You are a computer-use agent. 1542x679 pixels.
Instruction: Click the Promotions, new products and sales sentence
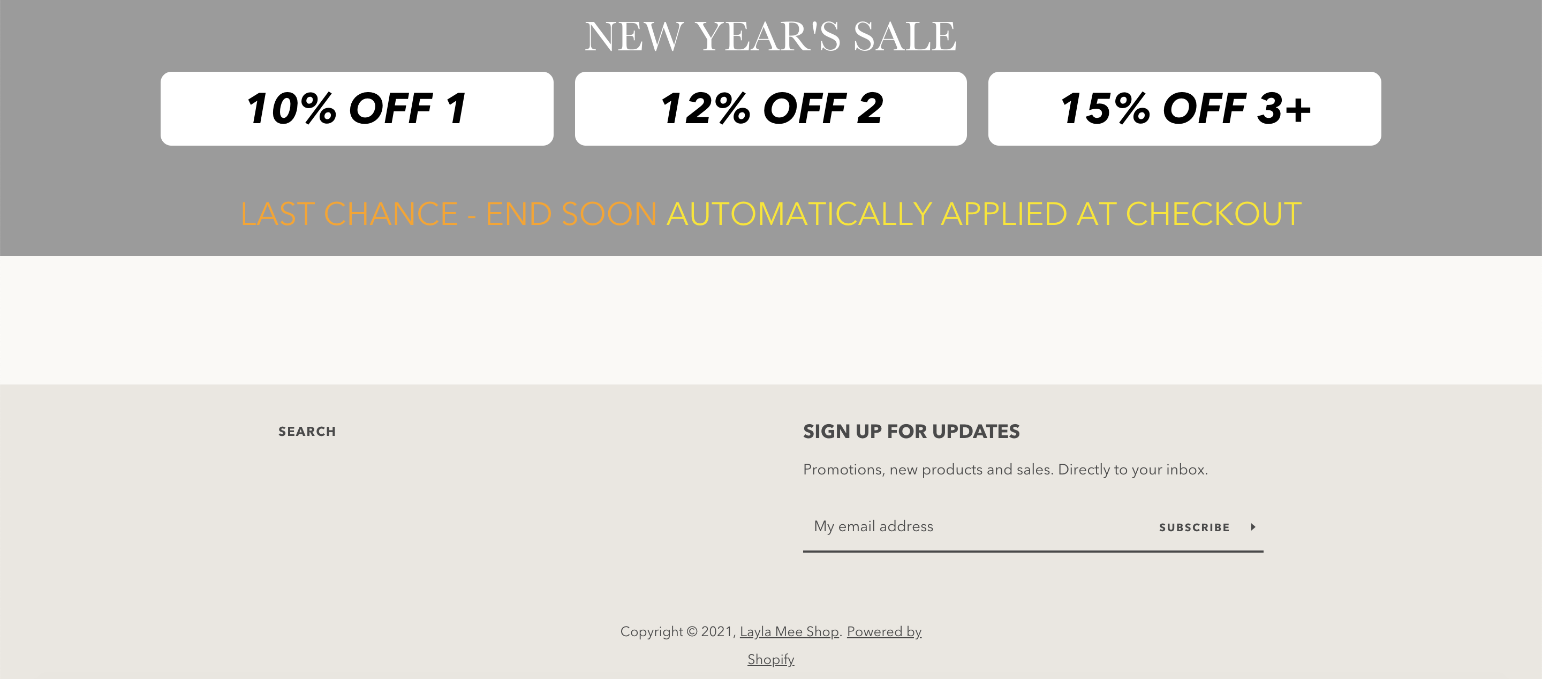pyautogui.click(x=927, y=470)
